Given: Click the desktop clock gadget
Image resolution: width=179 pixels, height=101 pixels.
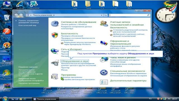Looking at the screenshot, I should [x=166, y=15].
